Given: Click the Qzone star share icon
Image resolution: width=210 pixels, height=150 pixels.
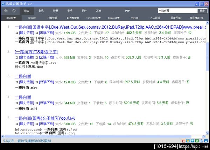Looking at the screenshot, I should coord(188,141).
